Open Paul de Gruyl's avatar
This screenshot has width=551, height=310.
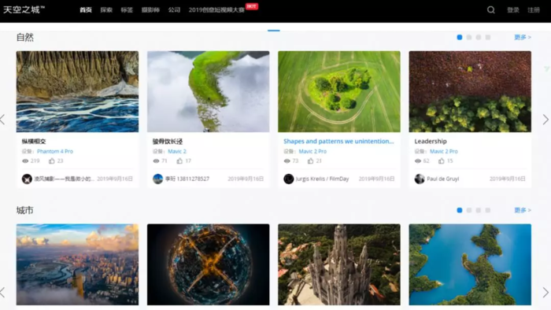420,179
